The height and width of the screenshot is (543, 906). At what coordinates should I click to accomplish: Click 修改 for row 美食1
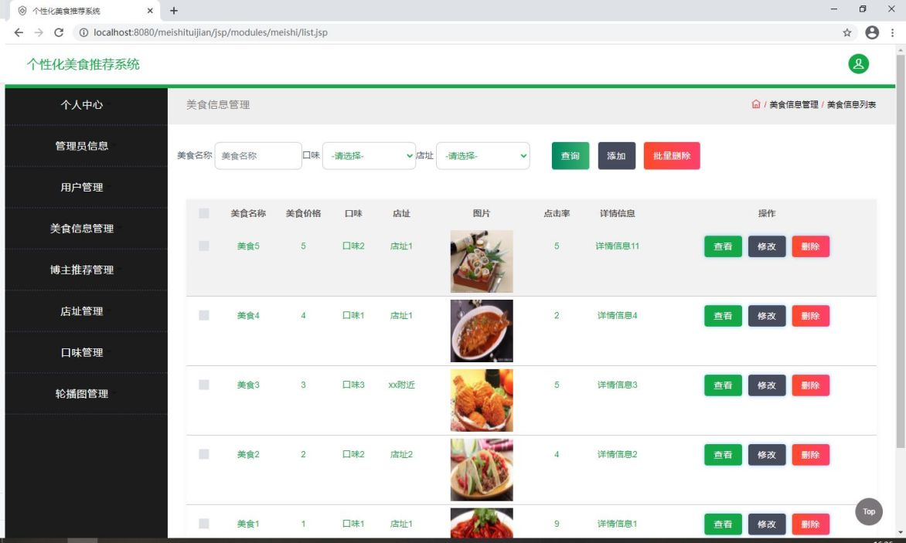(767, 524)
